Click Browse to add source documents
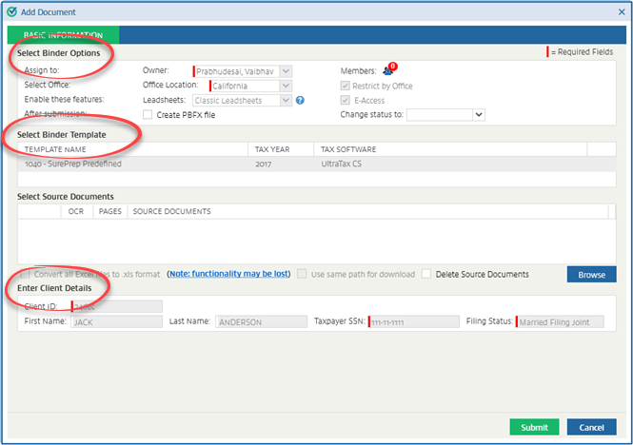633x445 pixels. 591,275
